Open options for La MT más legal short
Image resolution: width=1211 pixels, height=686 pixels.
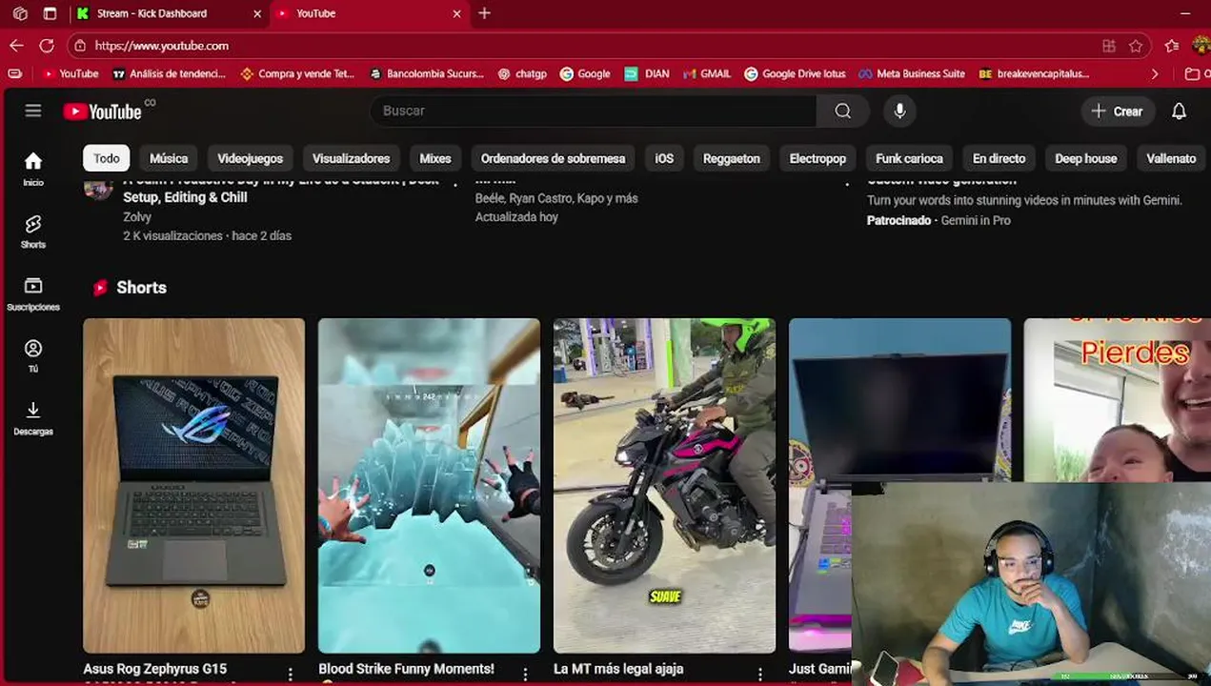click(760, 673)
